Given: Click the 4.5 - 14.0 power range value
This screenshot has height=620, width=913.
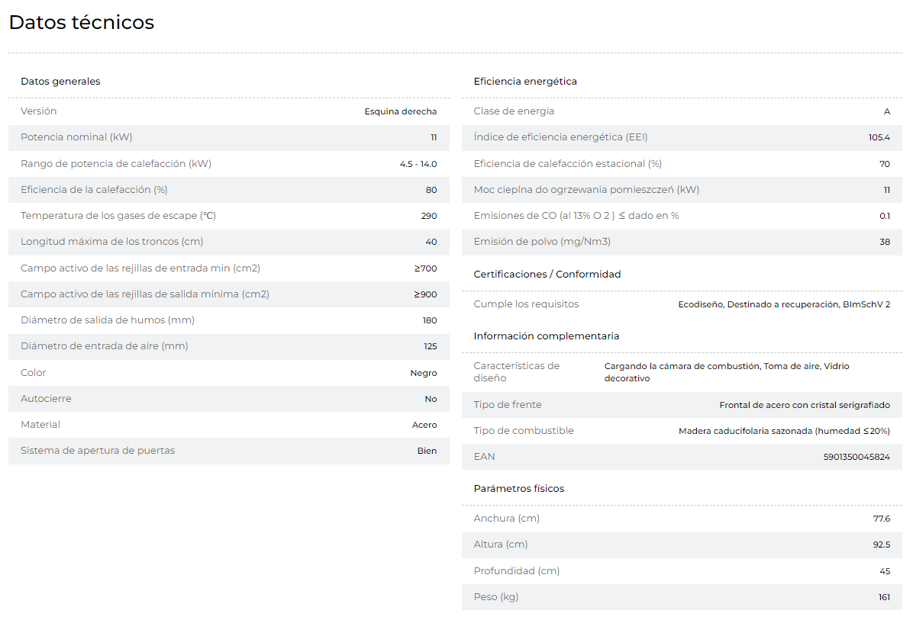Looking at the screenshot, I should coord(418,164).
